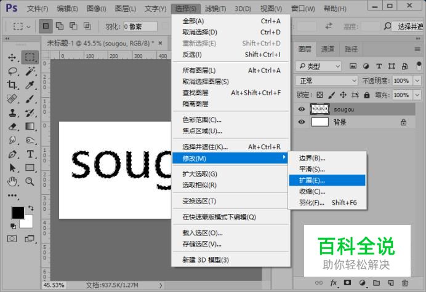Viewport: 426px width, 292px height.
Task: Select the Move tool
Action: click(x=12, y=57)
